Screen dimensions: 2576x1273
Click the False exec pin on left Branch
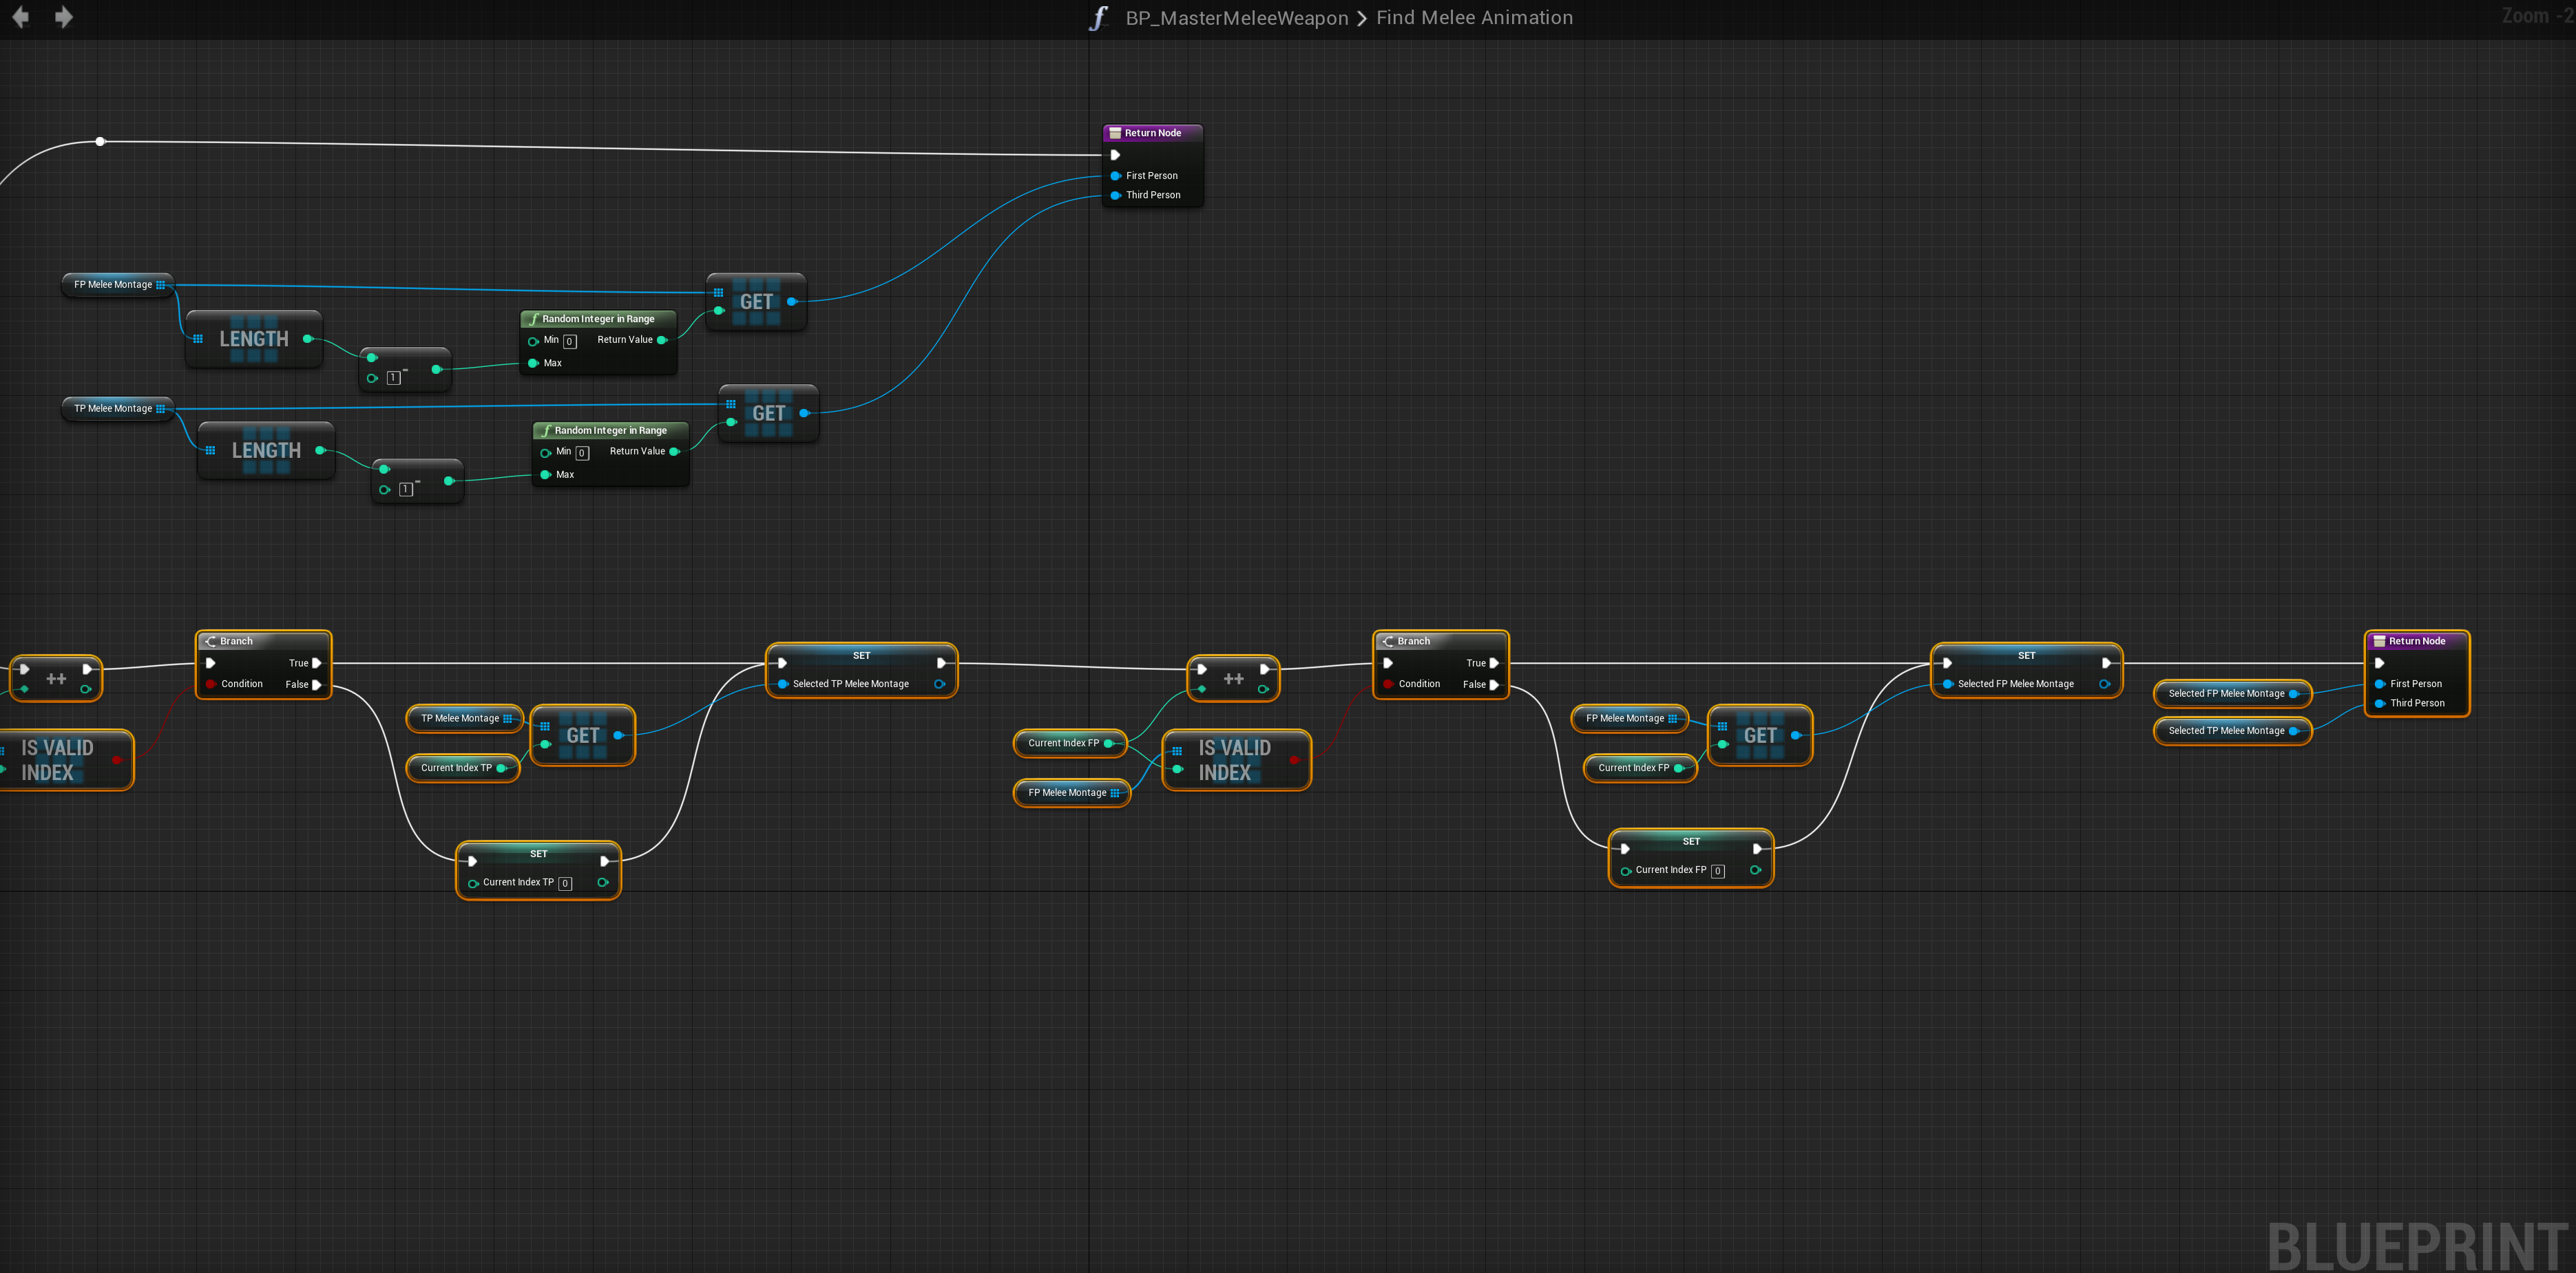(x=317, y=685)
